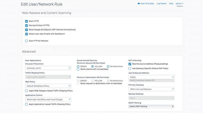Select YELLOW for Minimum Destination HB

point(93,81)
